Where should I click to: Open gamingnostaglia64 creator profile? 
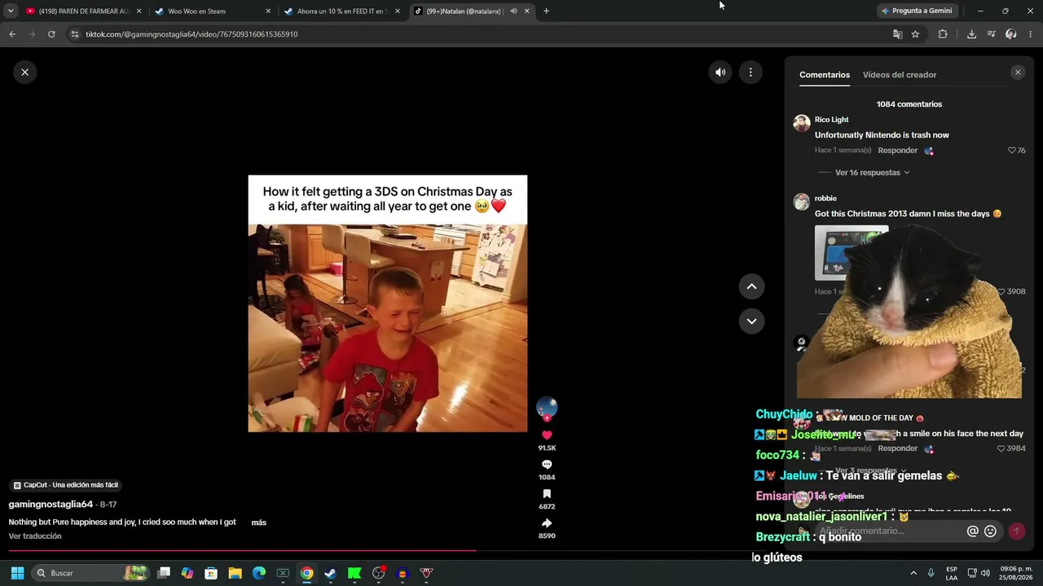[x=51, y=505]
